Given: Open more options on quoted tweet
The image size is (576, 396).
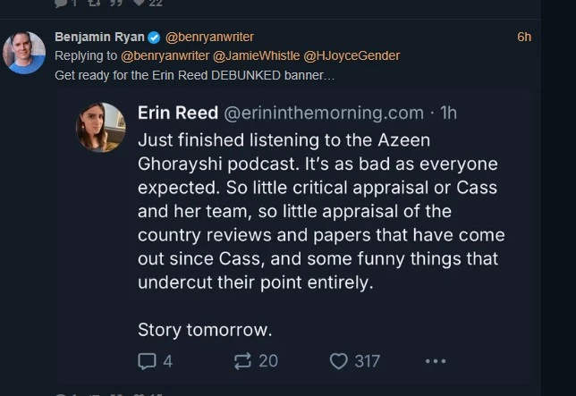Looking at the screenshot, I should (435, 361).
